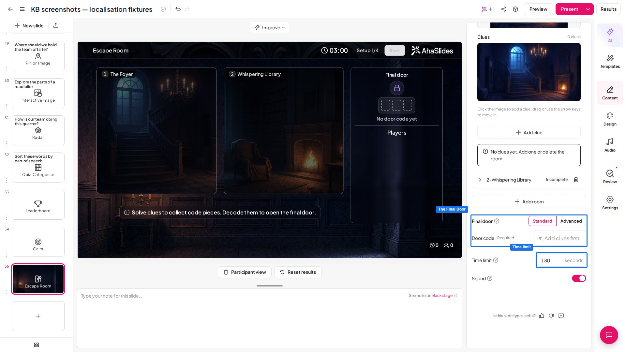Click the clue room image preview
This screenshot has width=626, height=352.
529,72
